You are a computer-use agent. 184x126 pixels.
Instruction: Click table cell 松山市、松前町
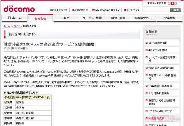tap(33, 113)
